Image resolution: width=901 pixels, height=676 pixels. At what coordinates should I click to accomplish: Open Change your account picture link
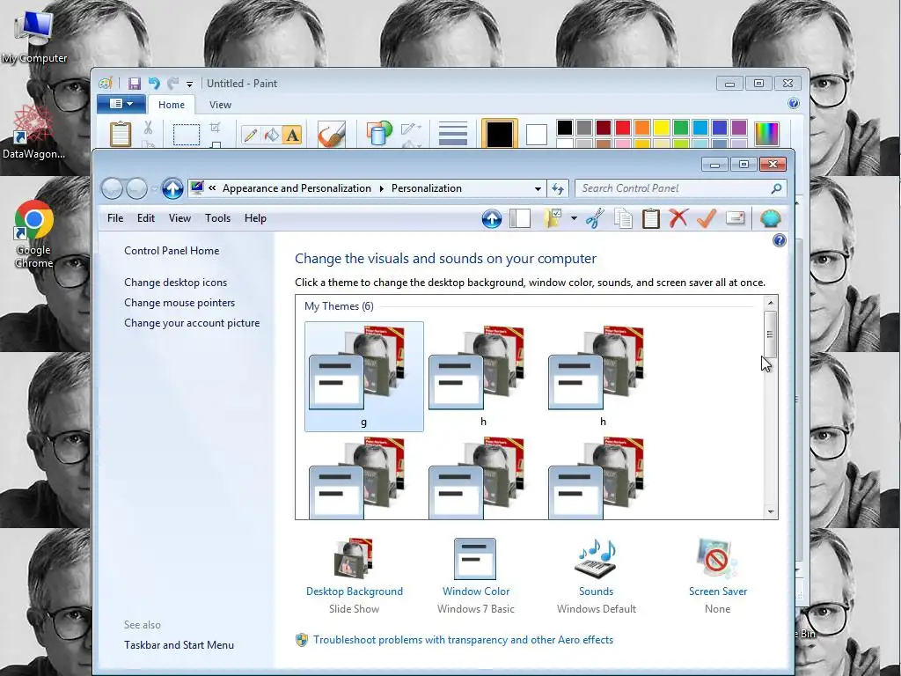pyautogui.click(x=192, y=323)
